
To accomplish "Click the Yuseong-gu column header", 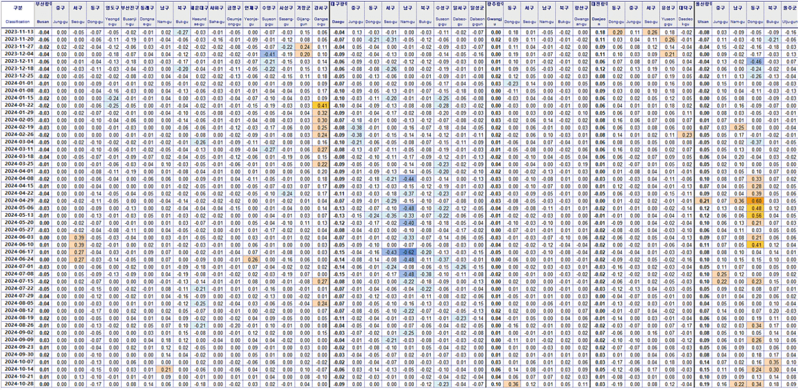I will click(669, 22).
